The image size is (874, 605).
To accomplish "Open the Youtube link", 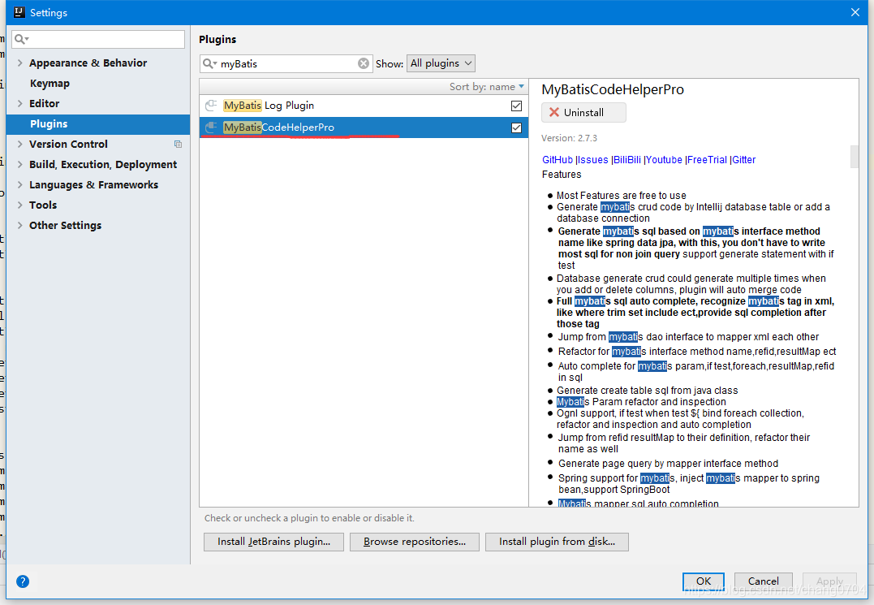I will 664,160.
